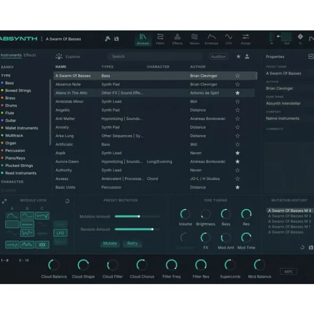Screen dimensions: 314x315
Task: Toggle MPE mode
Action: [288, 272]
